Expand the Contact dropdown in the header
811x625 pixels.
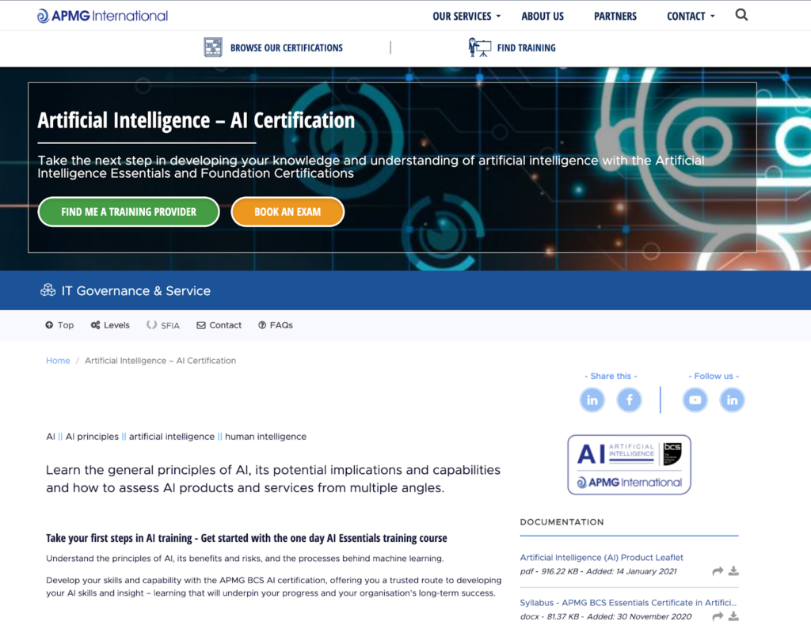click(x=691, y=16)
